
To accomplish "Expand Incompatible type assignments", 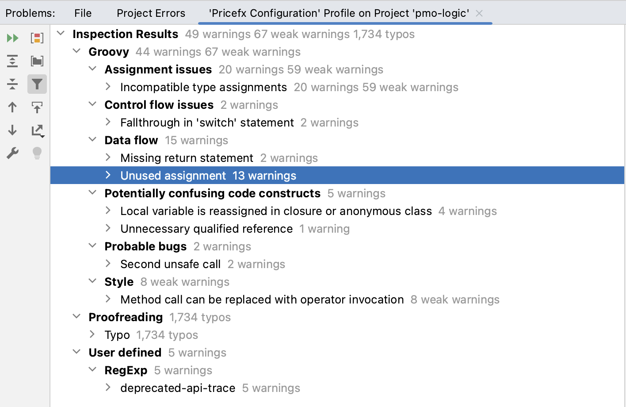I will point(108,87).
